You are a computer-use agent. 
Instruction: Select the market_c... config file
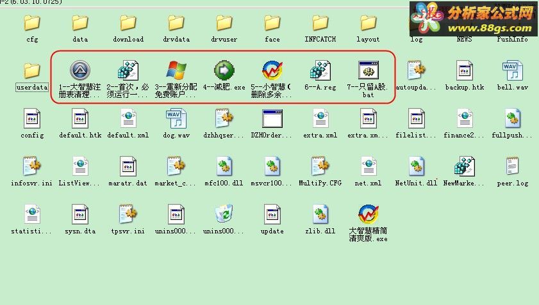pos(176,166)
